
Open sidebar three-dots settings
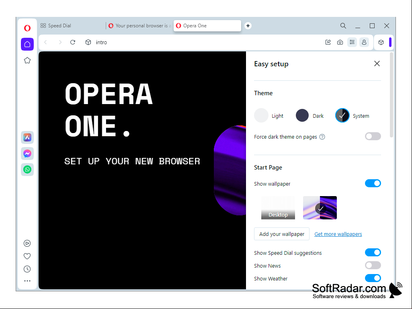27,281
